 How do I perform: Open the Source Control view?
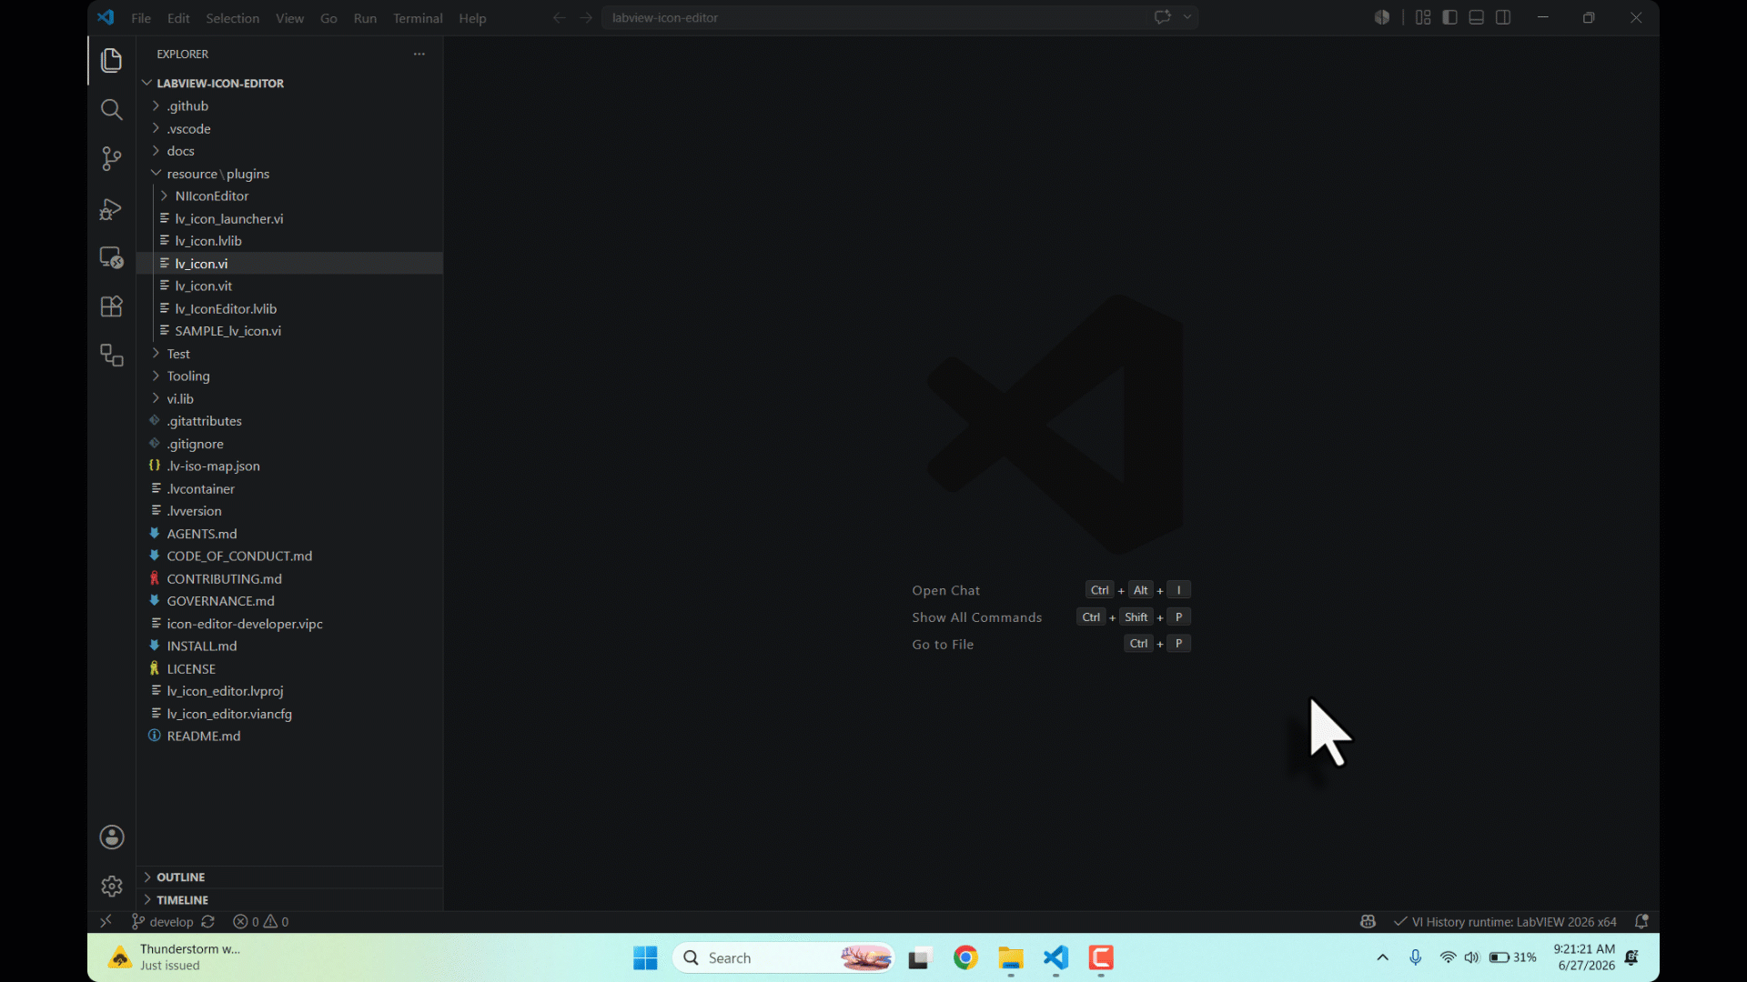[x=111, y=159]
